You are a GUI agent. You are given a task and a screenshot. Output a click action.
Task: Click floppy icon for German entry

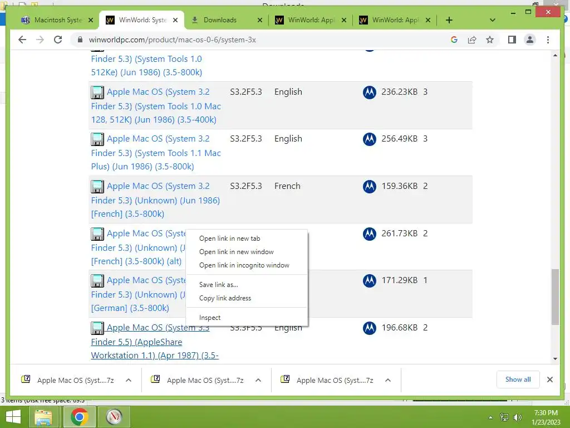(x=97, y=281)
